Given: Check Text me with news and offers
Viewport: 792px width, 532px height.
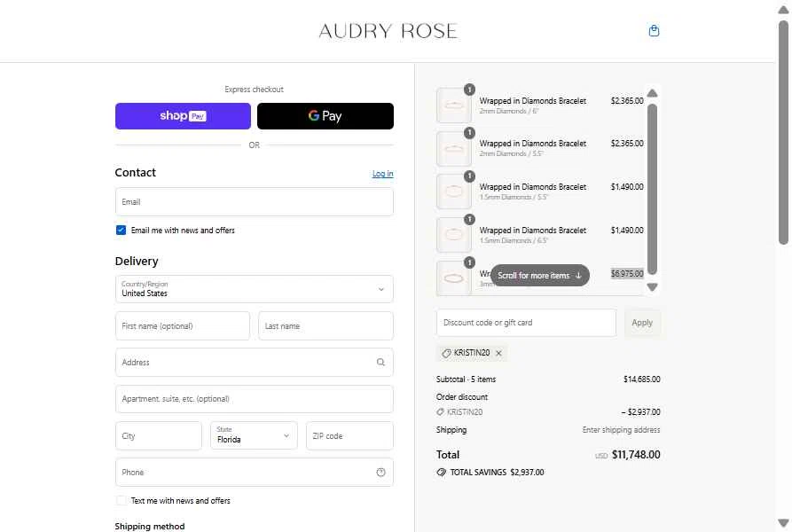Looking at the screenshot, I should tap(121, 501).
